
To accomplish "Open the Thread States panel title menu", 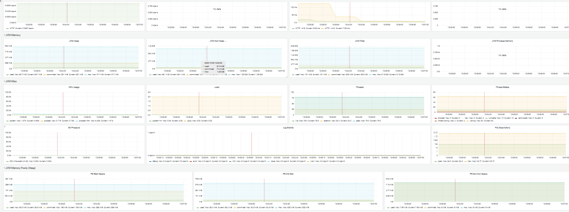I will coord(502,87).
